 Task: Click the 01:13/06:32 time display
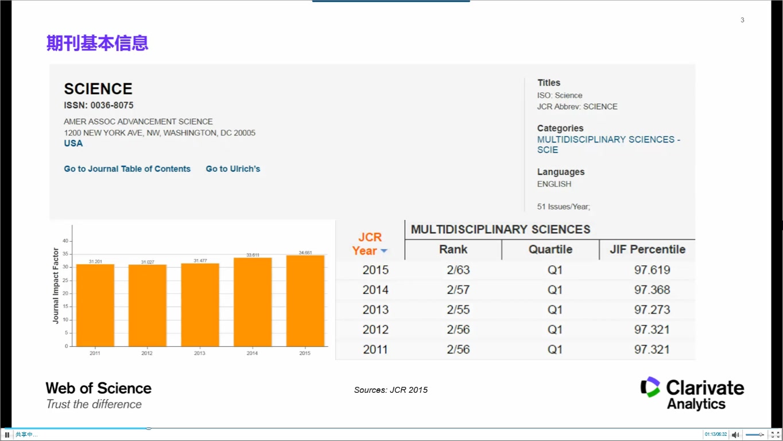pyautogui.click(x=716, y=435)
